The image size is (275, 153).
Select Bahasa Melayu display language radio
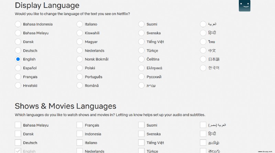point(18,33)
